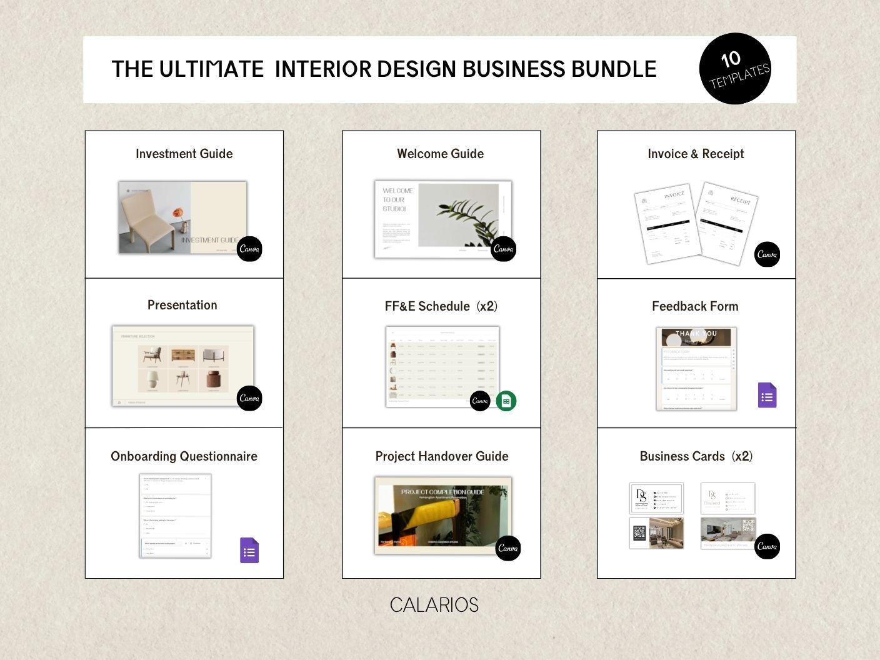
Task: Click the Ultimate Interior Design Business Bundle heading
Action: tap(384, 69)
